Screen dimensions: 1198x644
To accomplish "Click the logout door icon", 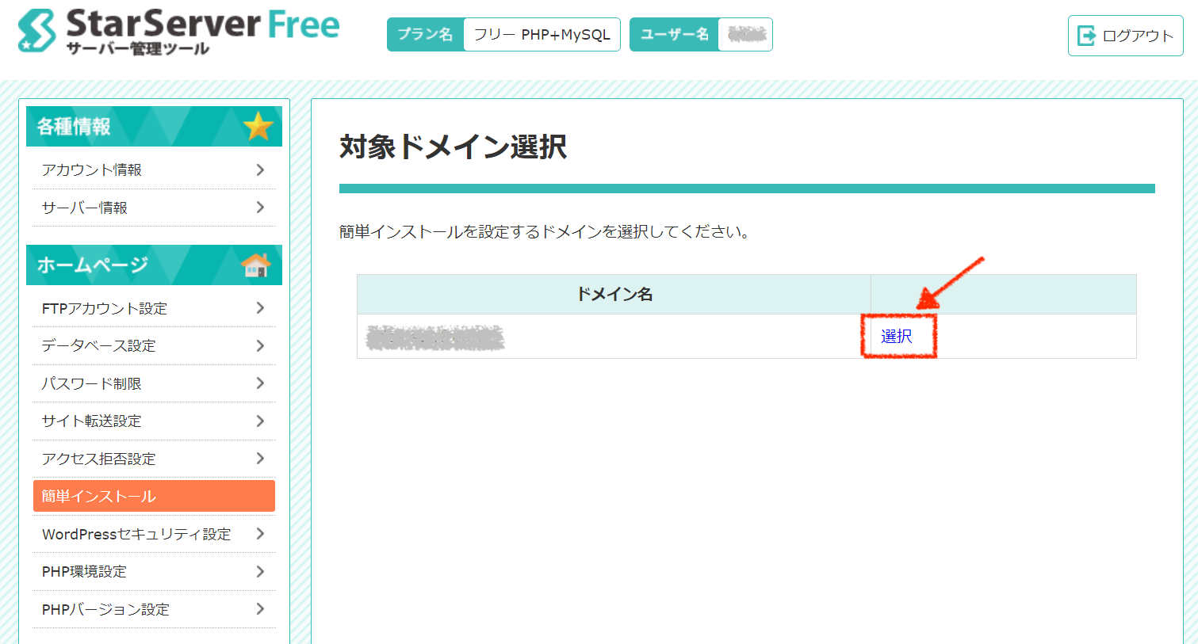I will click(x=1086, y=36).
